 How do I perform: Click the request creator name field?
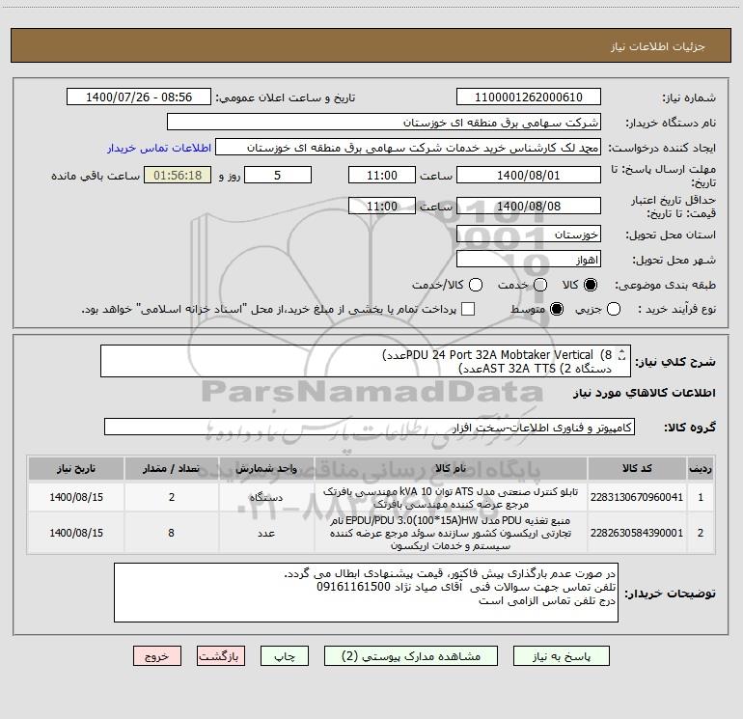click(408, 147)
